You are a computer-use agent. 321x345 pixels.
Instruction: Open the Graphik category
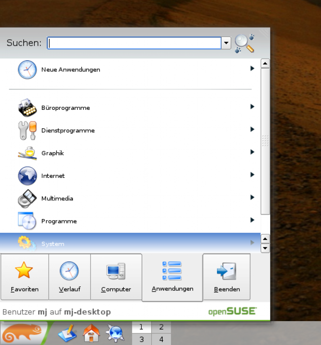pyautogui.click(x=130, y=153)
